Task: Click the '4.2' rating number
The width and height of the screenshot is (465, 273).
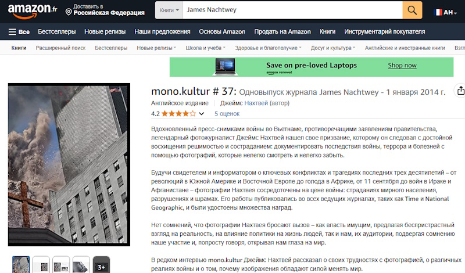Action: pyautogui.click(x=155, y=113)
